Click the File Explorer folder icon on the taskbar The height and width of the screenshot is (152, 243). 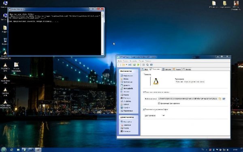click(18, 150)
